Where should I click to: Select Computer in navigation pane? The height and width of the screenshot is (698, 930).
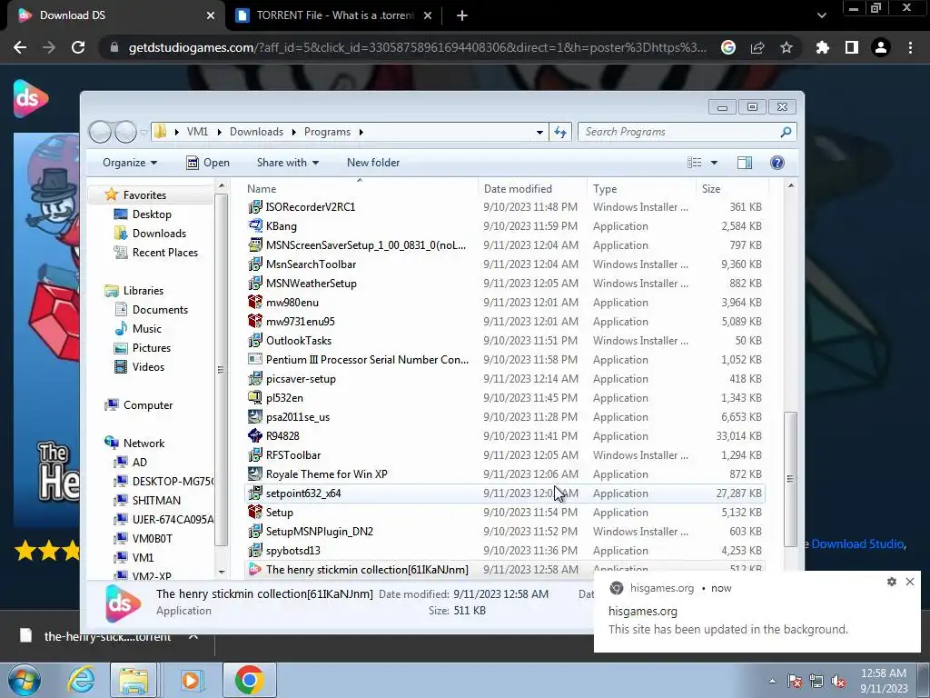148,405
